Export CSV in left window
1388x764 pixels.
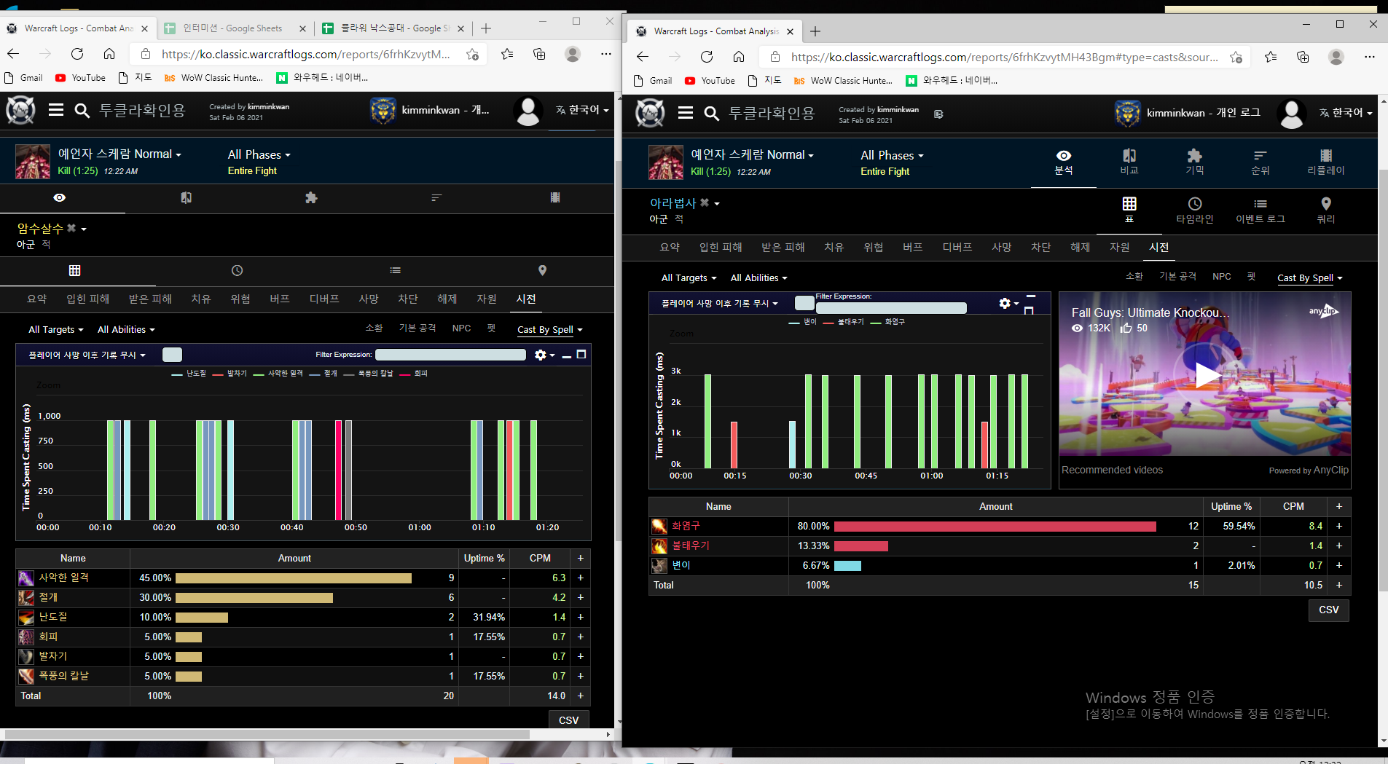pos(569,720)
